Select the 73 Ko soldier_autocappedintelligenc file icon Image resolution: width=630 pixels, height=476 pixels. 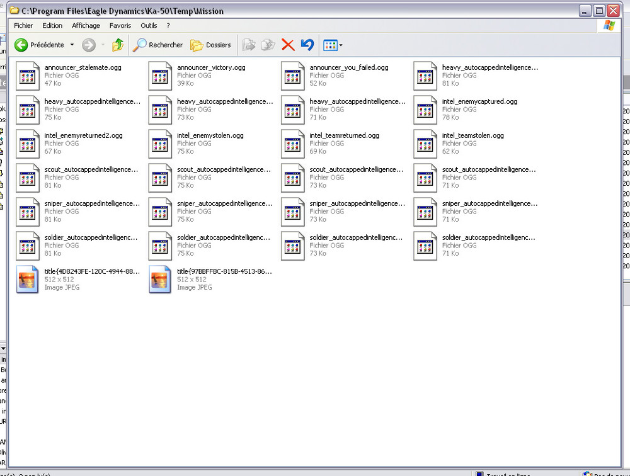292,246
